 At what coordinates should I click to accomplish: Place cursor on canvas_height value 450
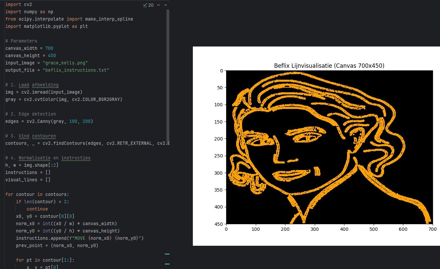tap(52, 55)
